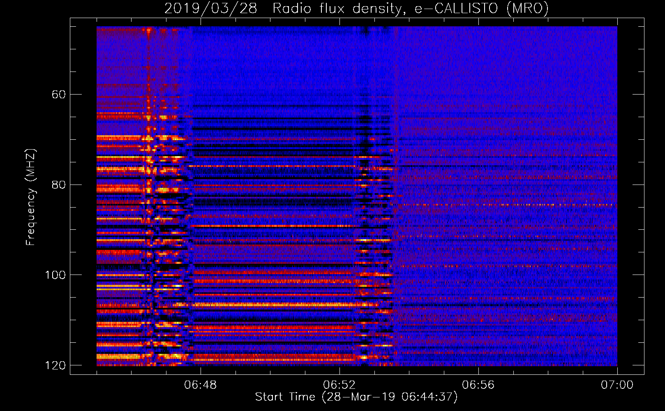Click the 'Start Time (28-Mar-19 06:44:37)' axis label
The image size is (665, 411).
356,397
